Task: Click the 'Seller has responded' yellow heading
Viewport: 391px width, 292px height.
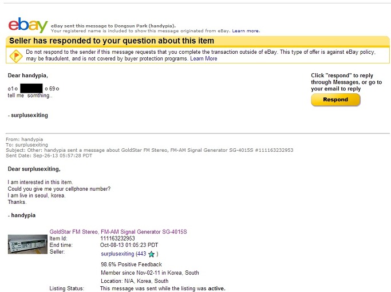Action: 112,41
